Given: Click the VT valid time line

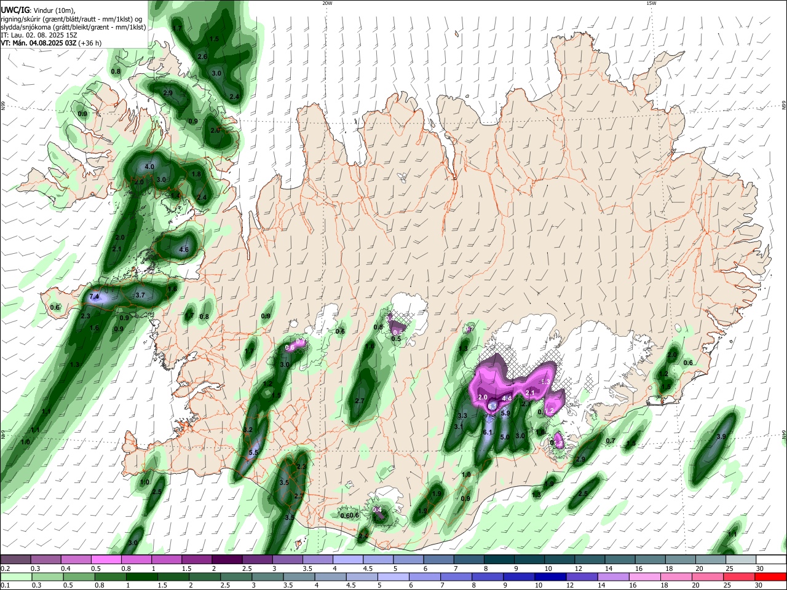Looking at the screenshot, I should (x=52, y=43).
